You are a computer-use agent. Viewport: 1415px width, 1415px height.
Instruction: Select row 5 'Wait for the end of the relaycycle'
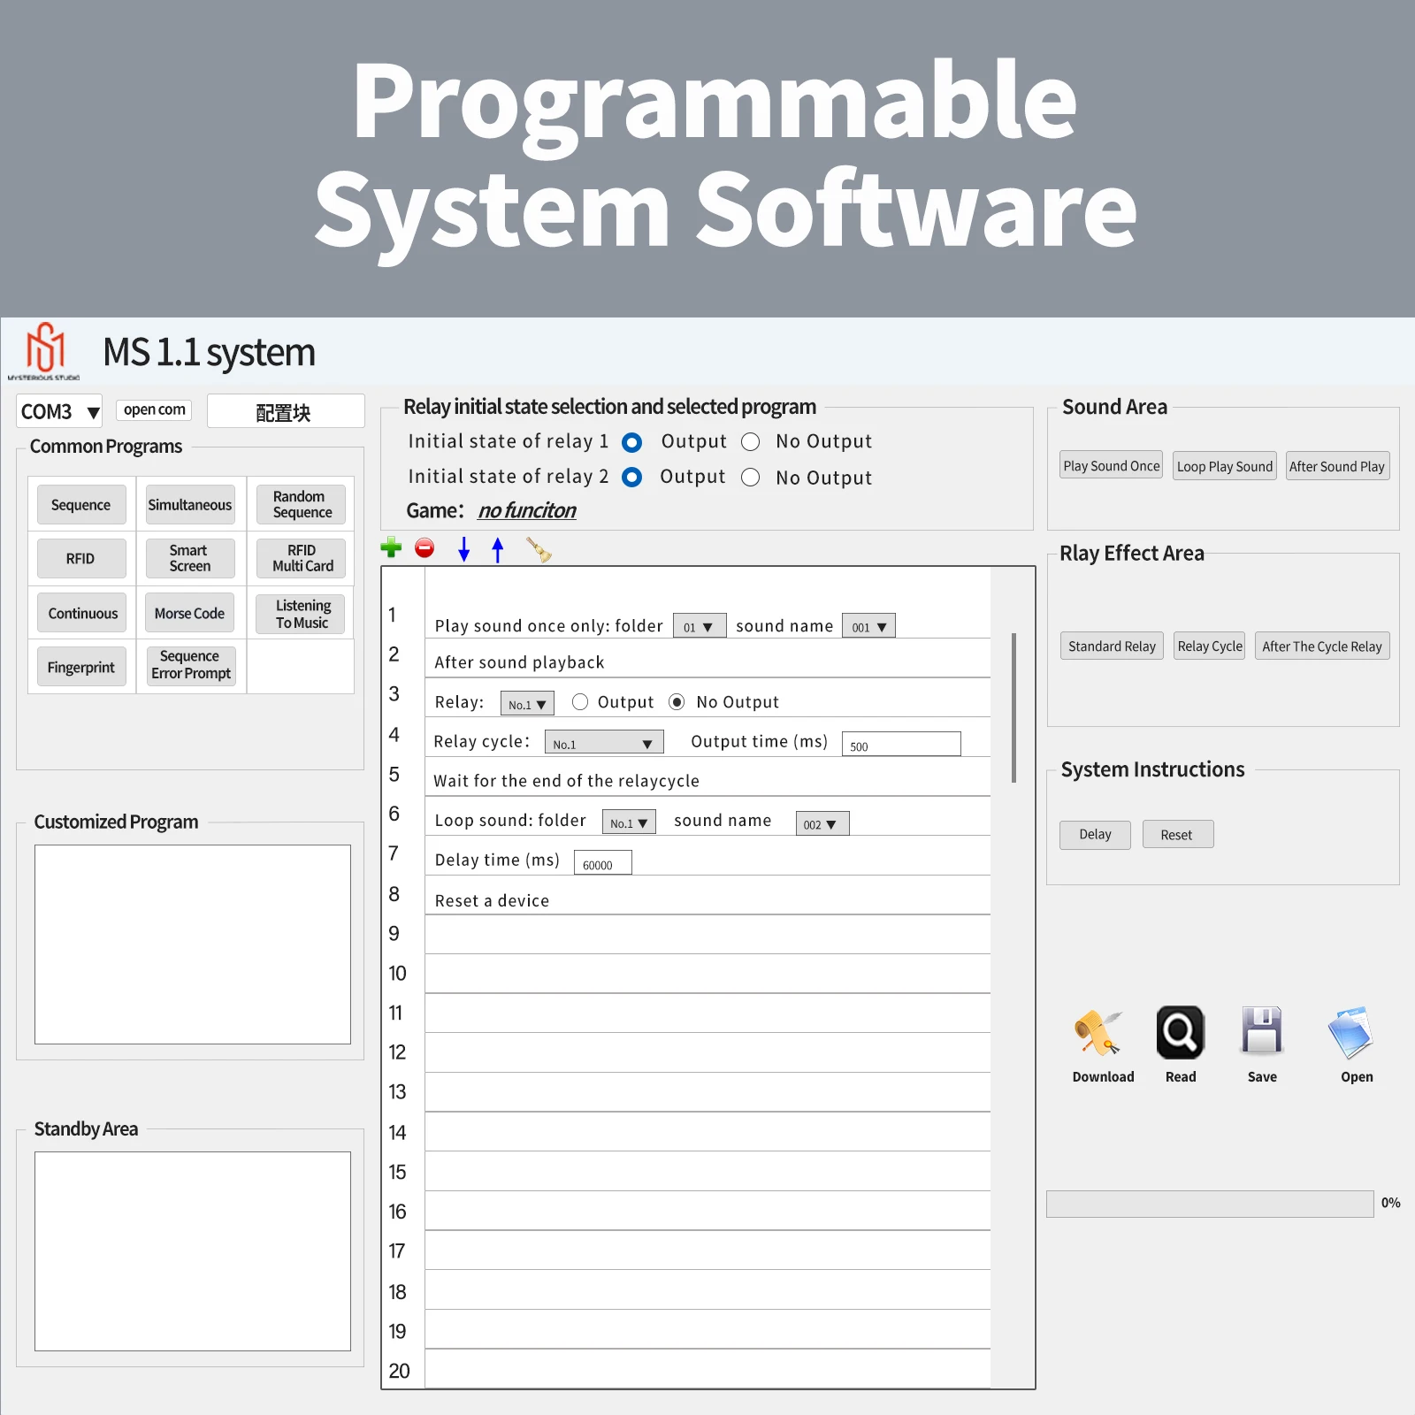tap(707, 777)
